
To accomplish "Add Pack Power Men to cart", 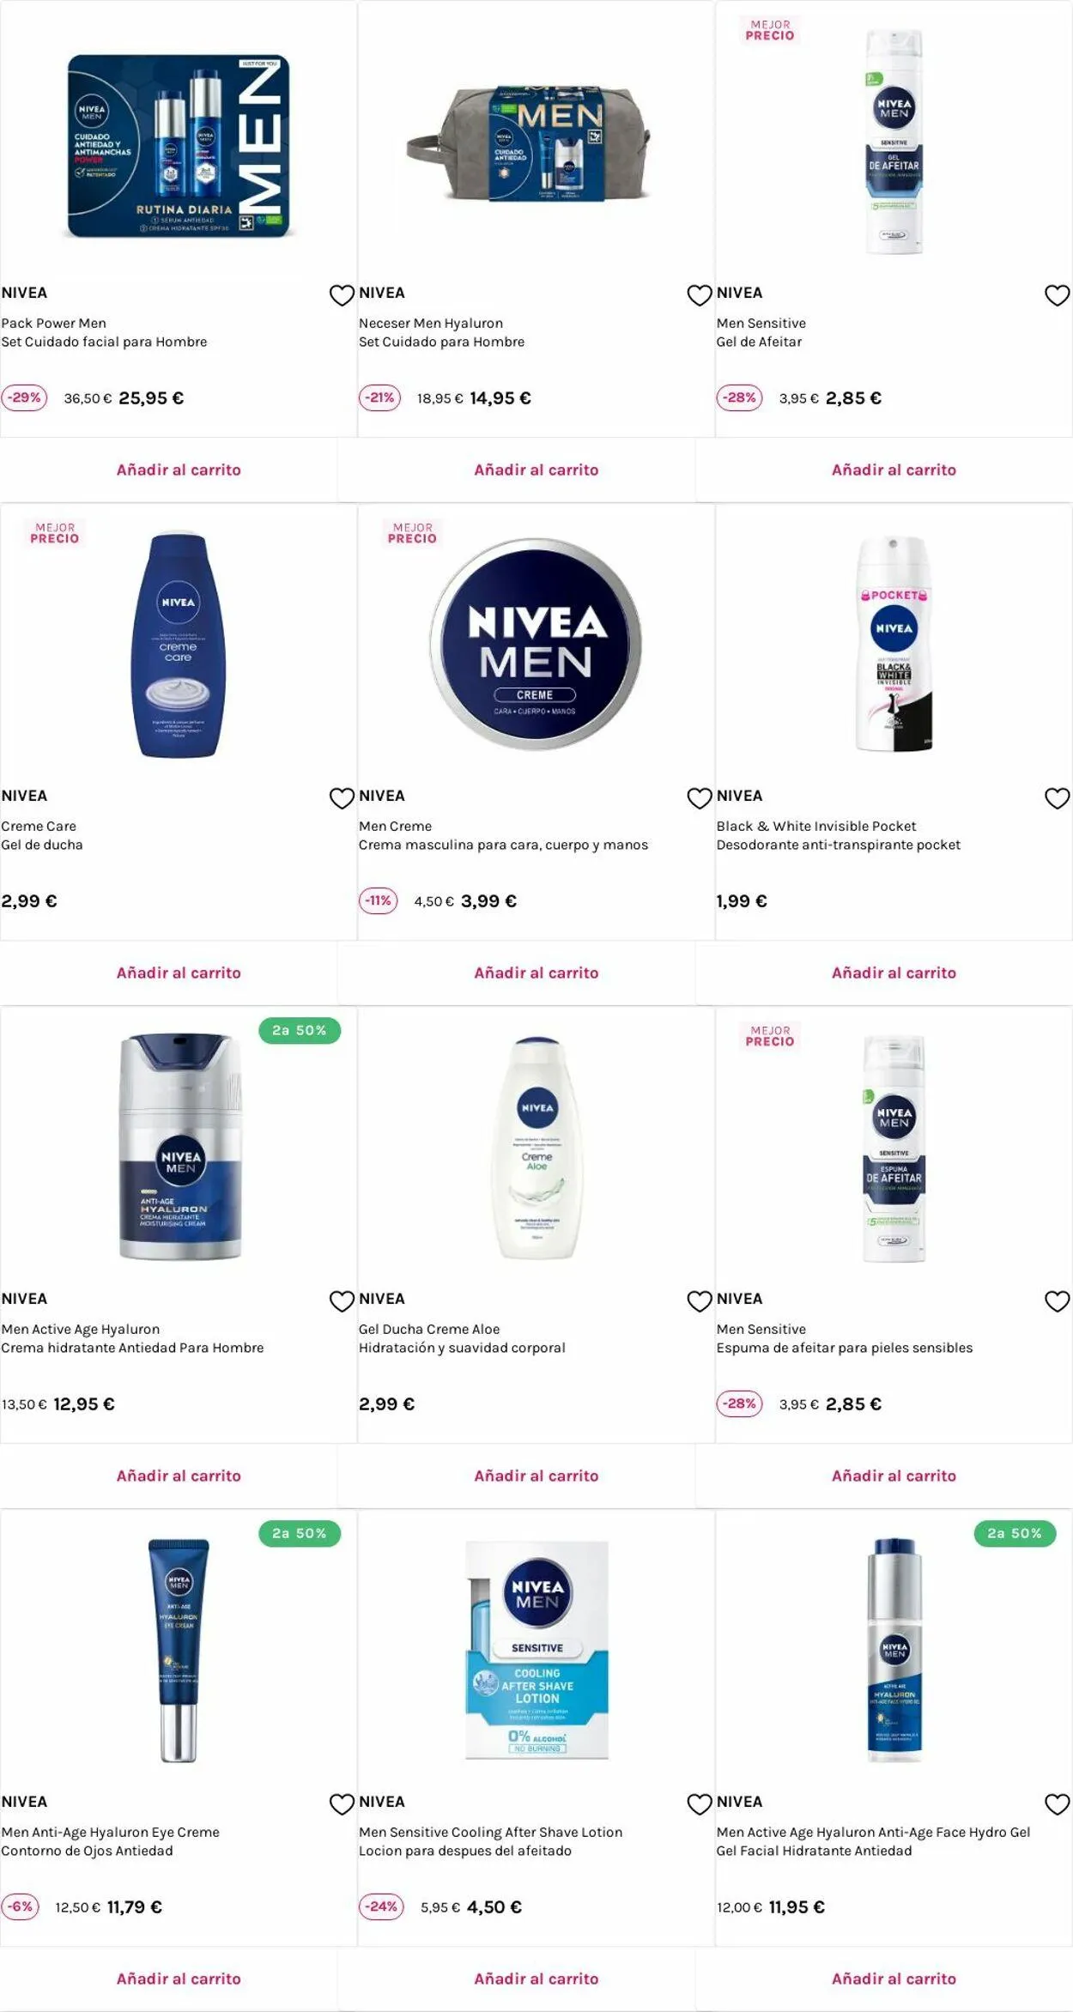I will [179, 470].
